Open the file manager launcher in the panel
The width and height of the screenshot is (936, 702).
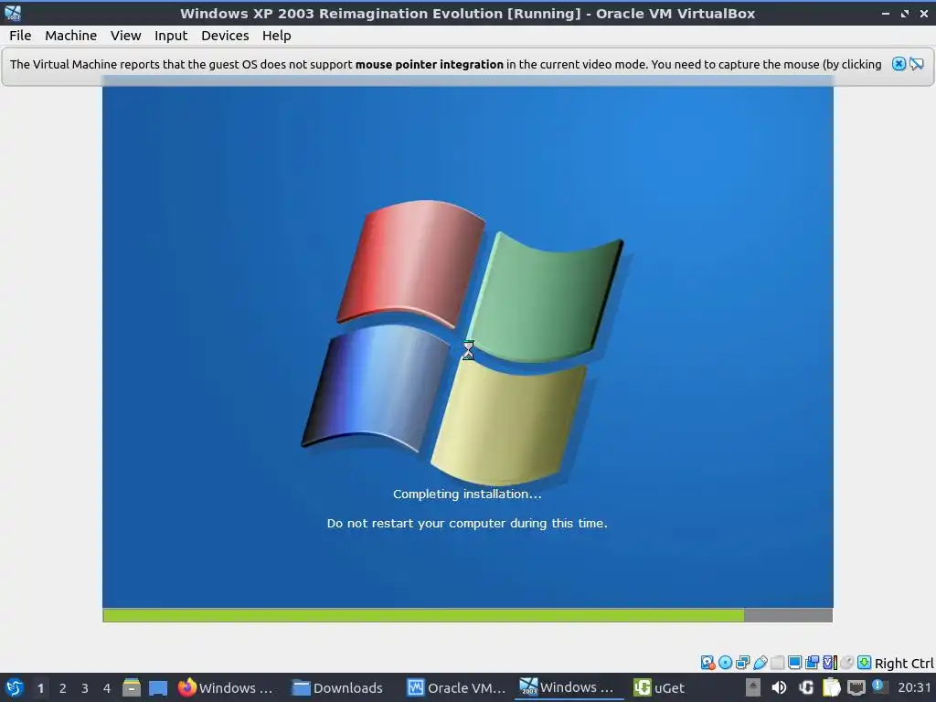[x=132, y=687]
